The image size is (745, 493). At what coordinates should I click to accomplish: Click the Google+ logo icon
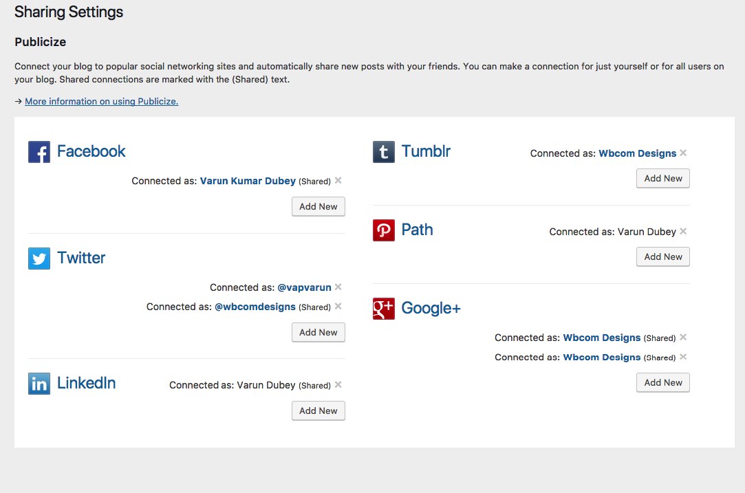[384, 309]
